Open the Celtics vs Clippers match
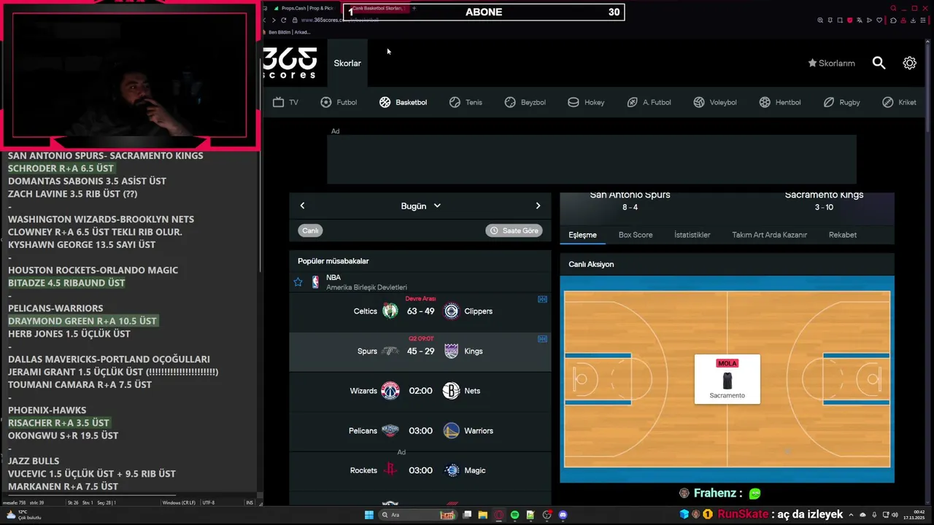The height and width of the screenshot is (525, 934). 420,311
